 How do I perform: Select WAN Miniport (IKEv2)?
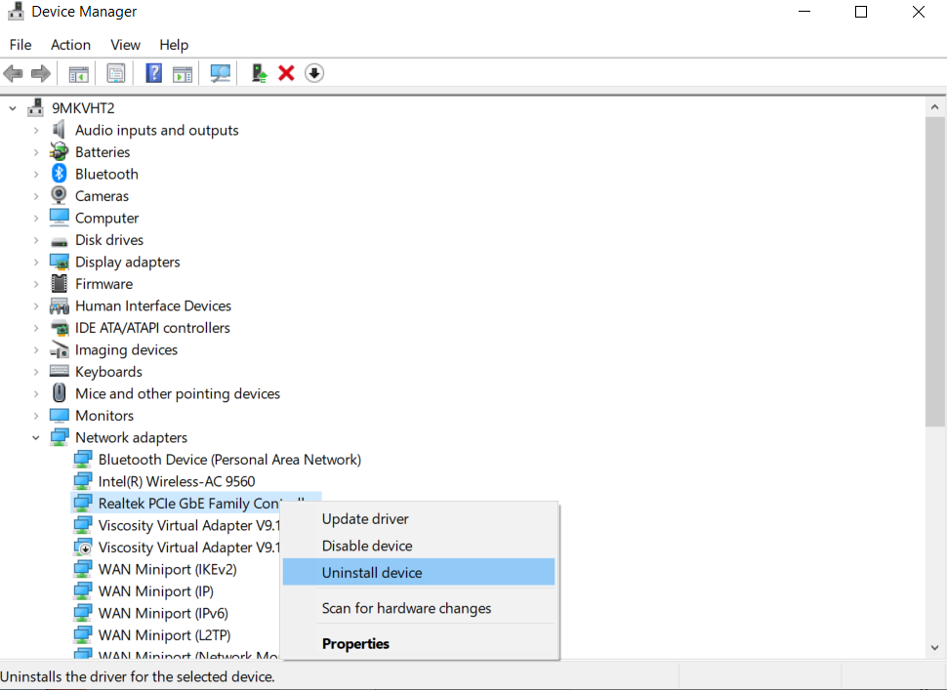coord(167,569)
